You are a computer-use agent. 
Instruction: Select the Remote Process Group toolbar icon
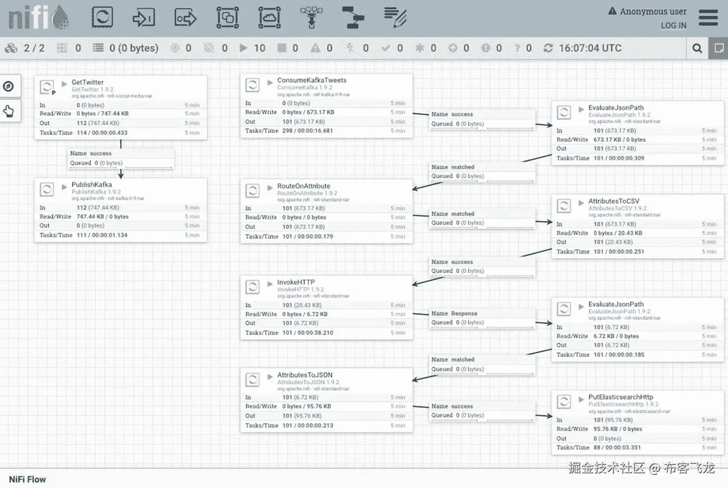[270, 17]
